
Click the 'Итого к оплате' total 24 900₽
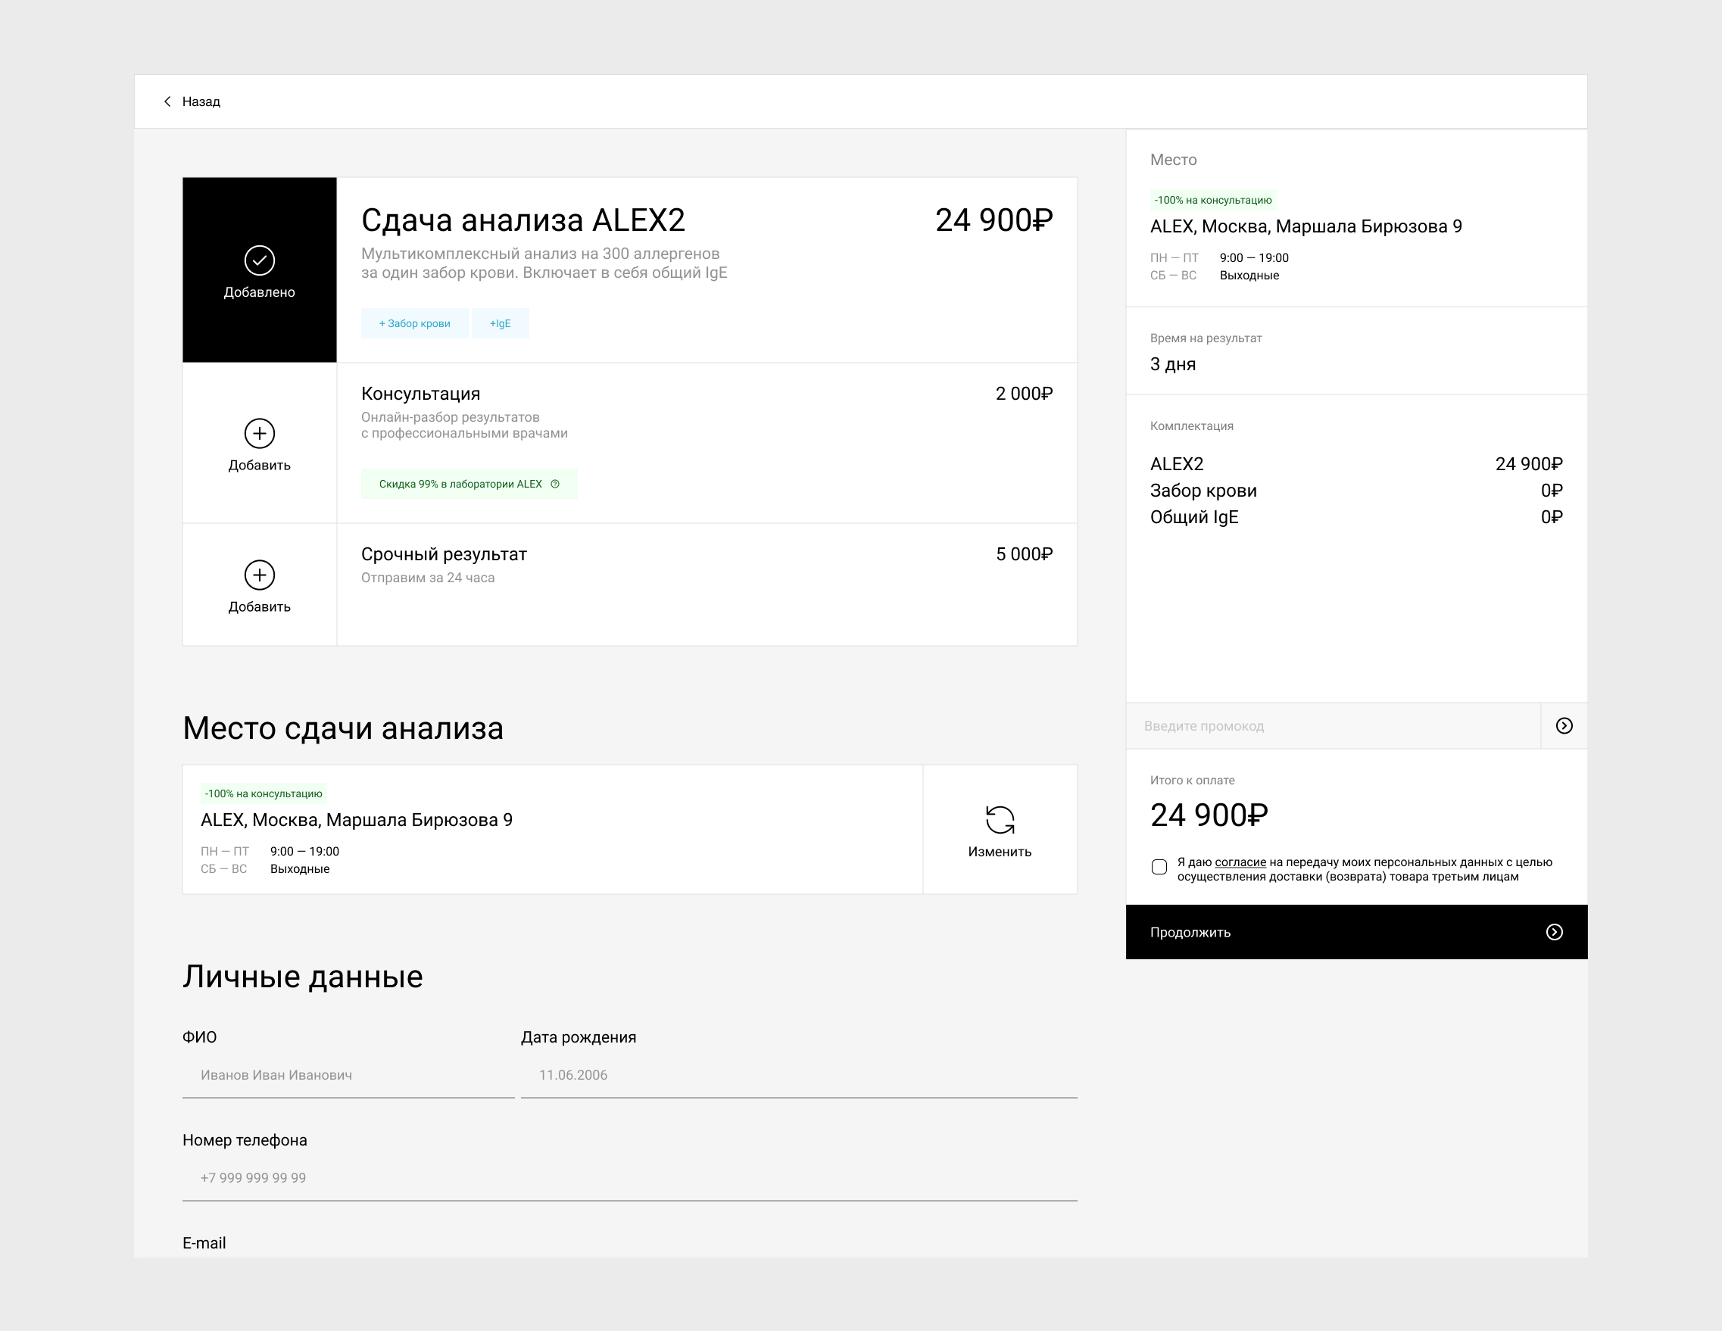[x=1209, y=815]
